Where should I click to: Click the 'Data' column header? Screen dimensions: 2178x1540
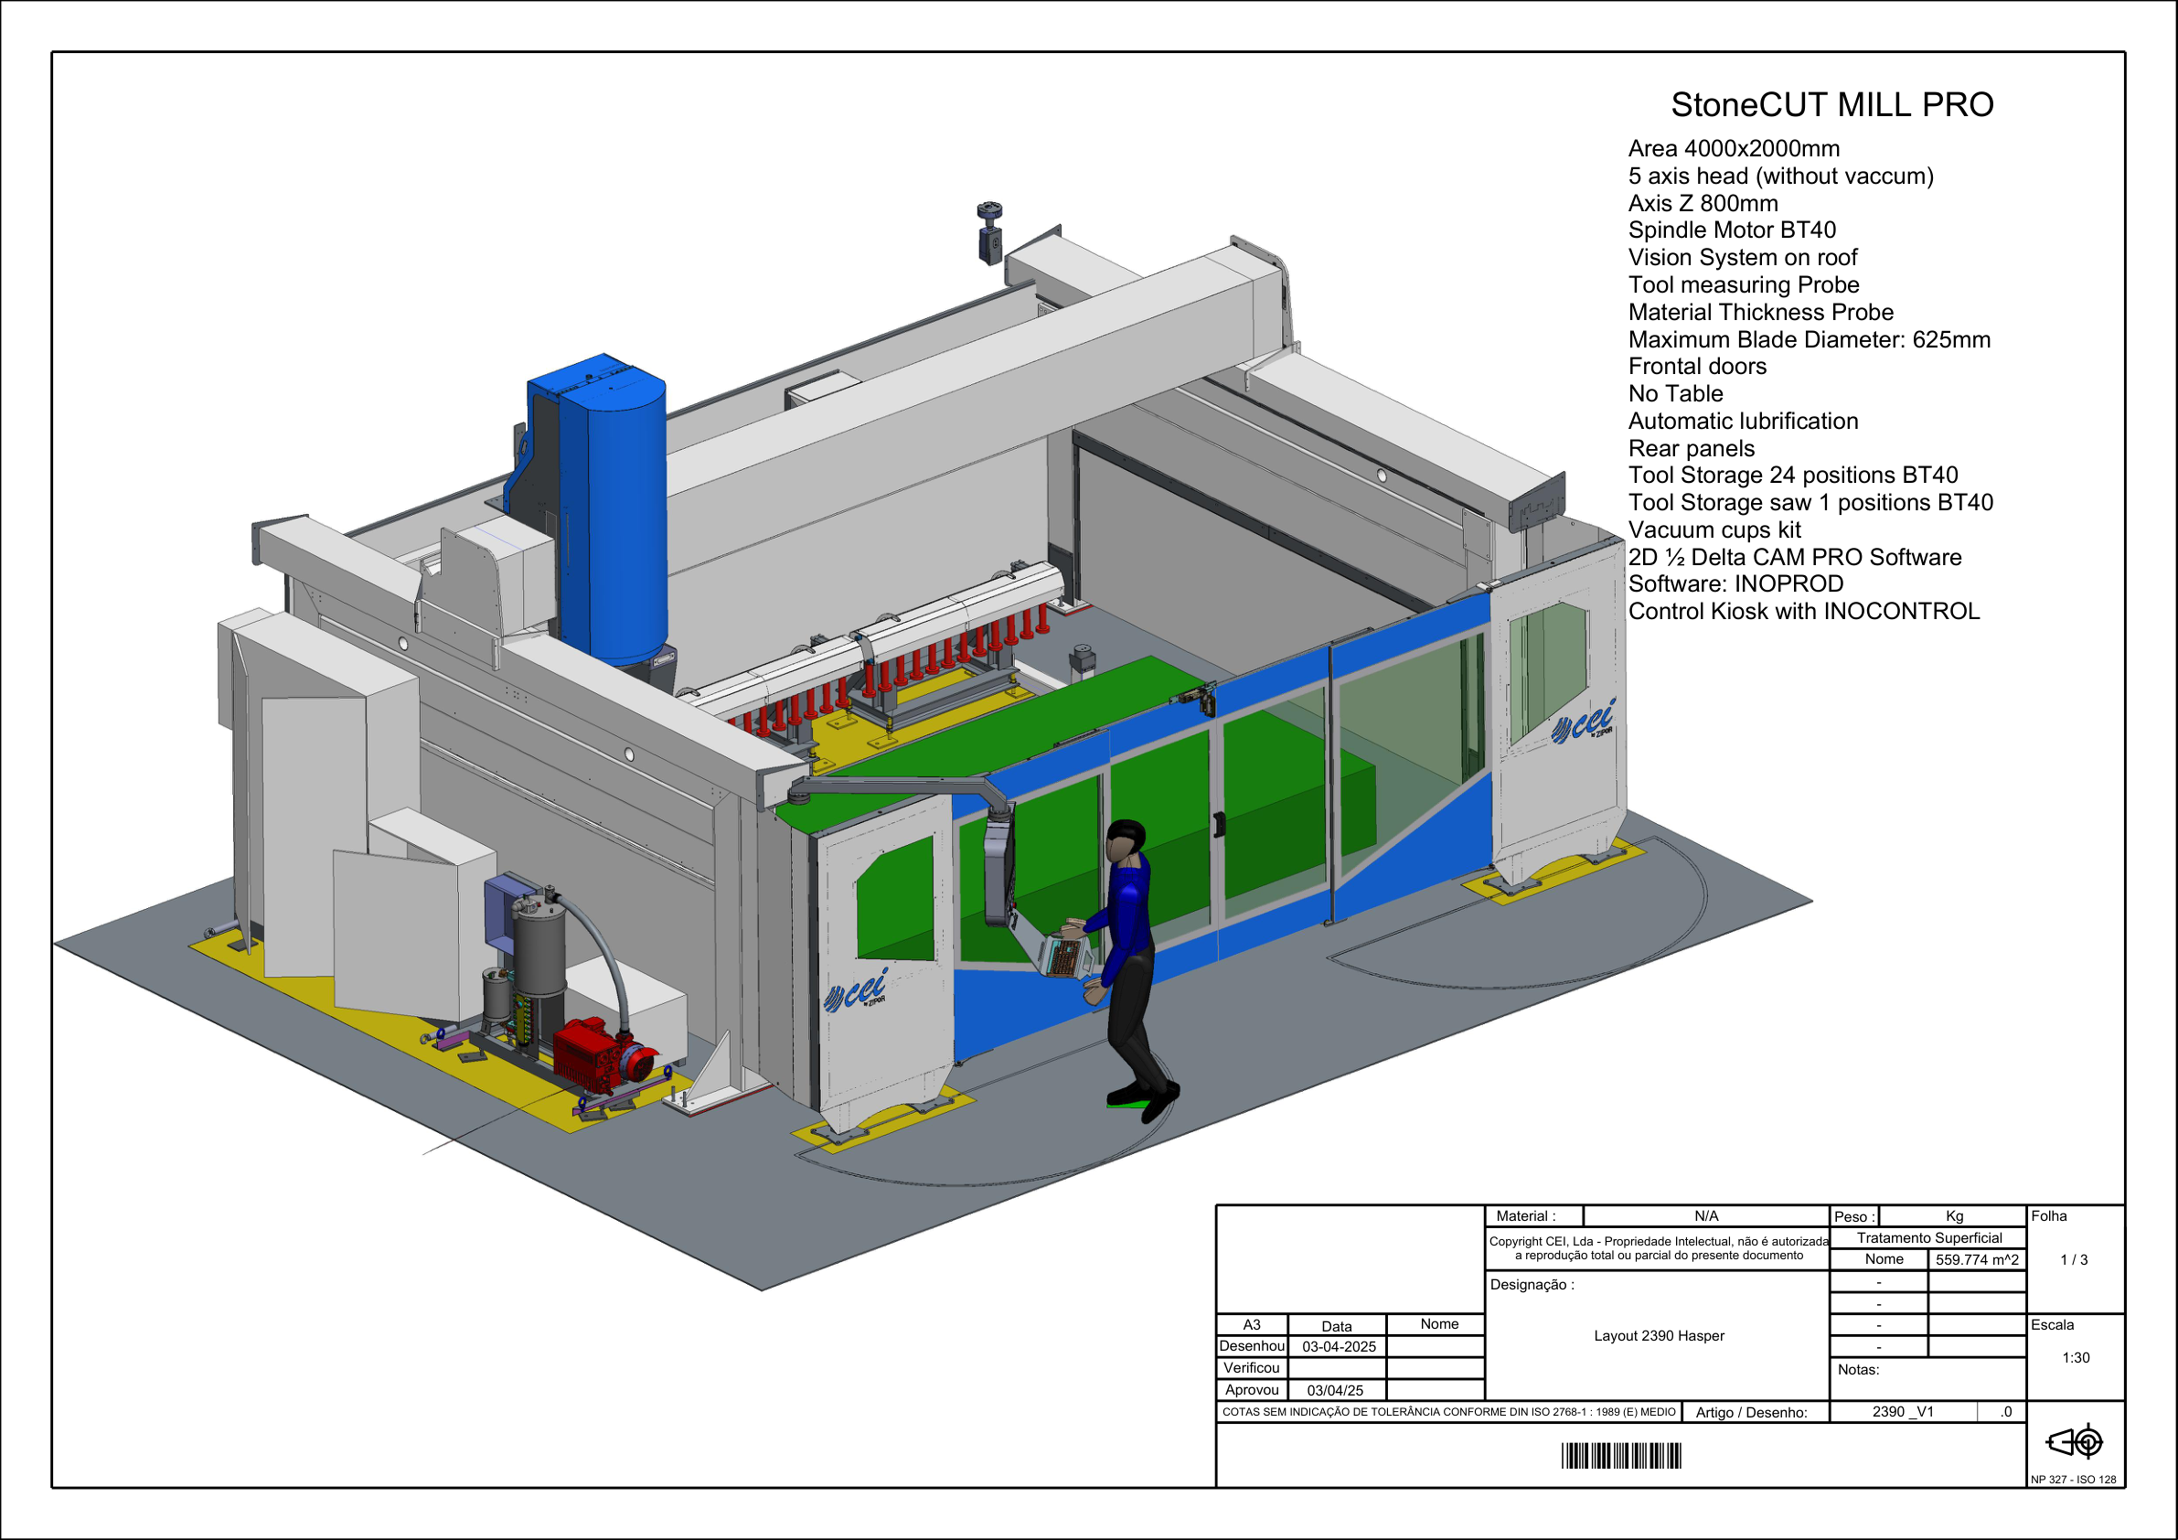click(1337, 1327)
